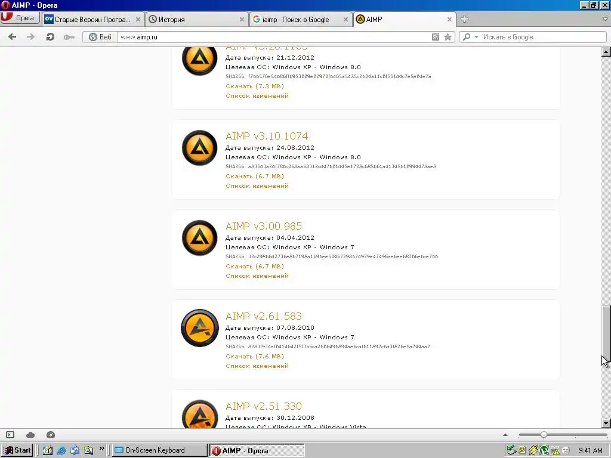This screenshot has height=458, width=611.
Task: Click the page scrollbar down arrow
Action: pyautogui.click(x=606, y=423)
